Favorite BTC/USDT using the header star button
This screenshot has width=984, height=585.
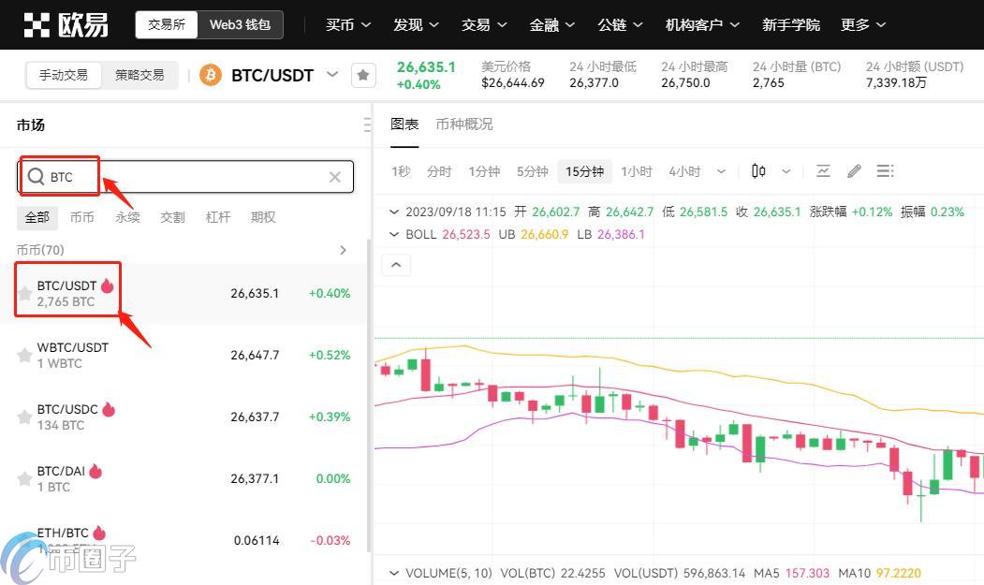click(x=363, y=75)
